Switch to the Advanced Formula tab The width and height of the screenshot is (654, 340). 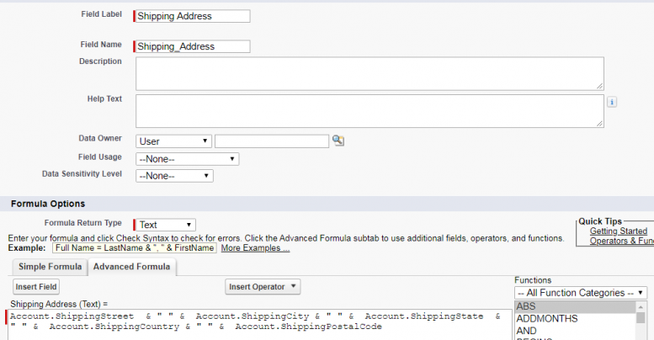[132, 267]
